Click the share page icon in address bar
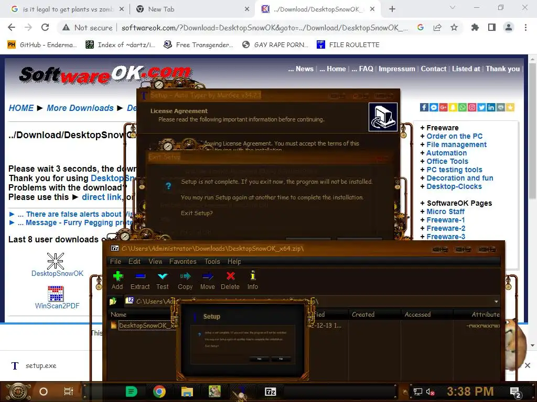Viewport: 537px width, 402px height. 437,27
